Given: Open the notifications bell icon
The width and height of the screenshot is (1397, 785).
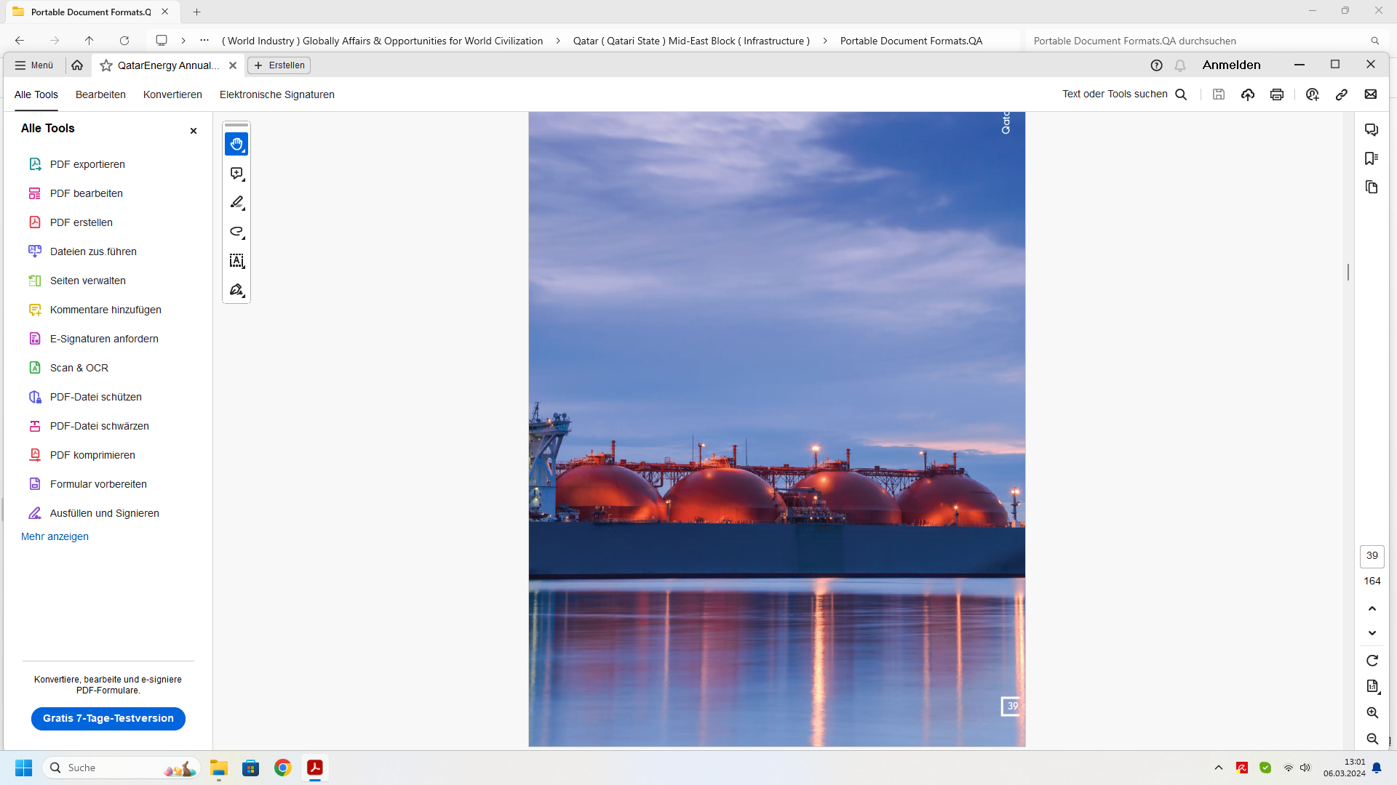Looking at the screenshot, I should pos(1180,65).
